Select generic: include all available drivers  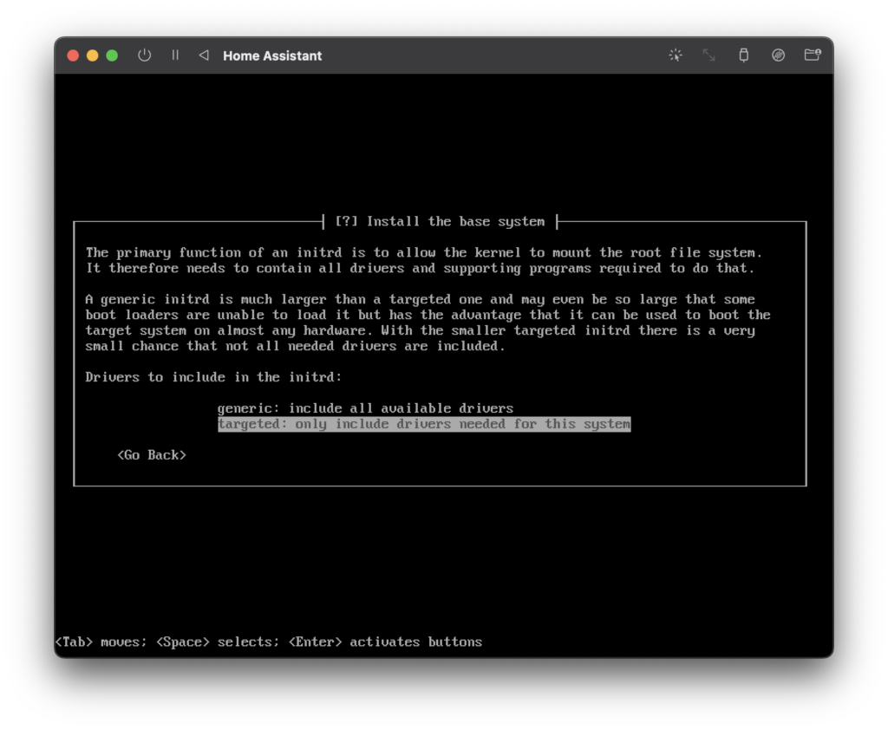point(365,408)
